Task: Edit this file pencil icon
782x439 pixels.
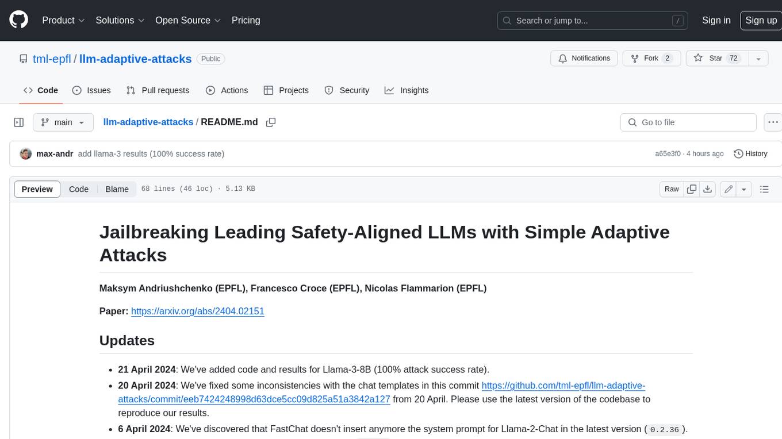Action: [x=729, y=189]
